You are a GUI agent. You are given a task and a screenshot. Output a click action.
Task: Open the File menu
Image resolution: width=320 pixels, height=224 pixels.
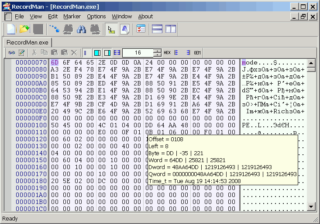[19, 17]
